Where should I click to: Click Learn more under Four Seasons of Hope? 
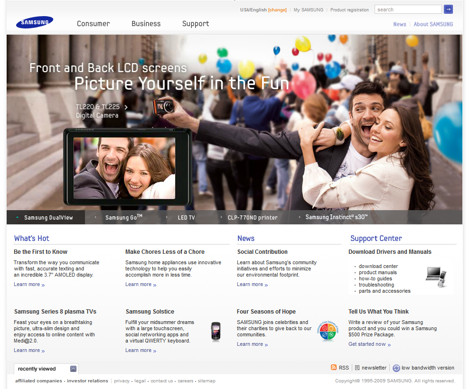tap(252, 344)
